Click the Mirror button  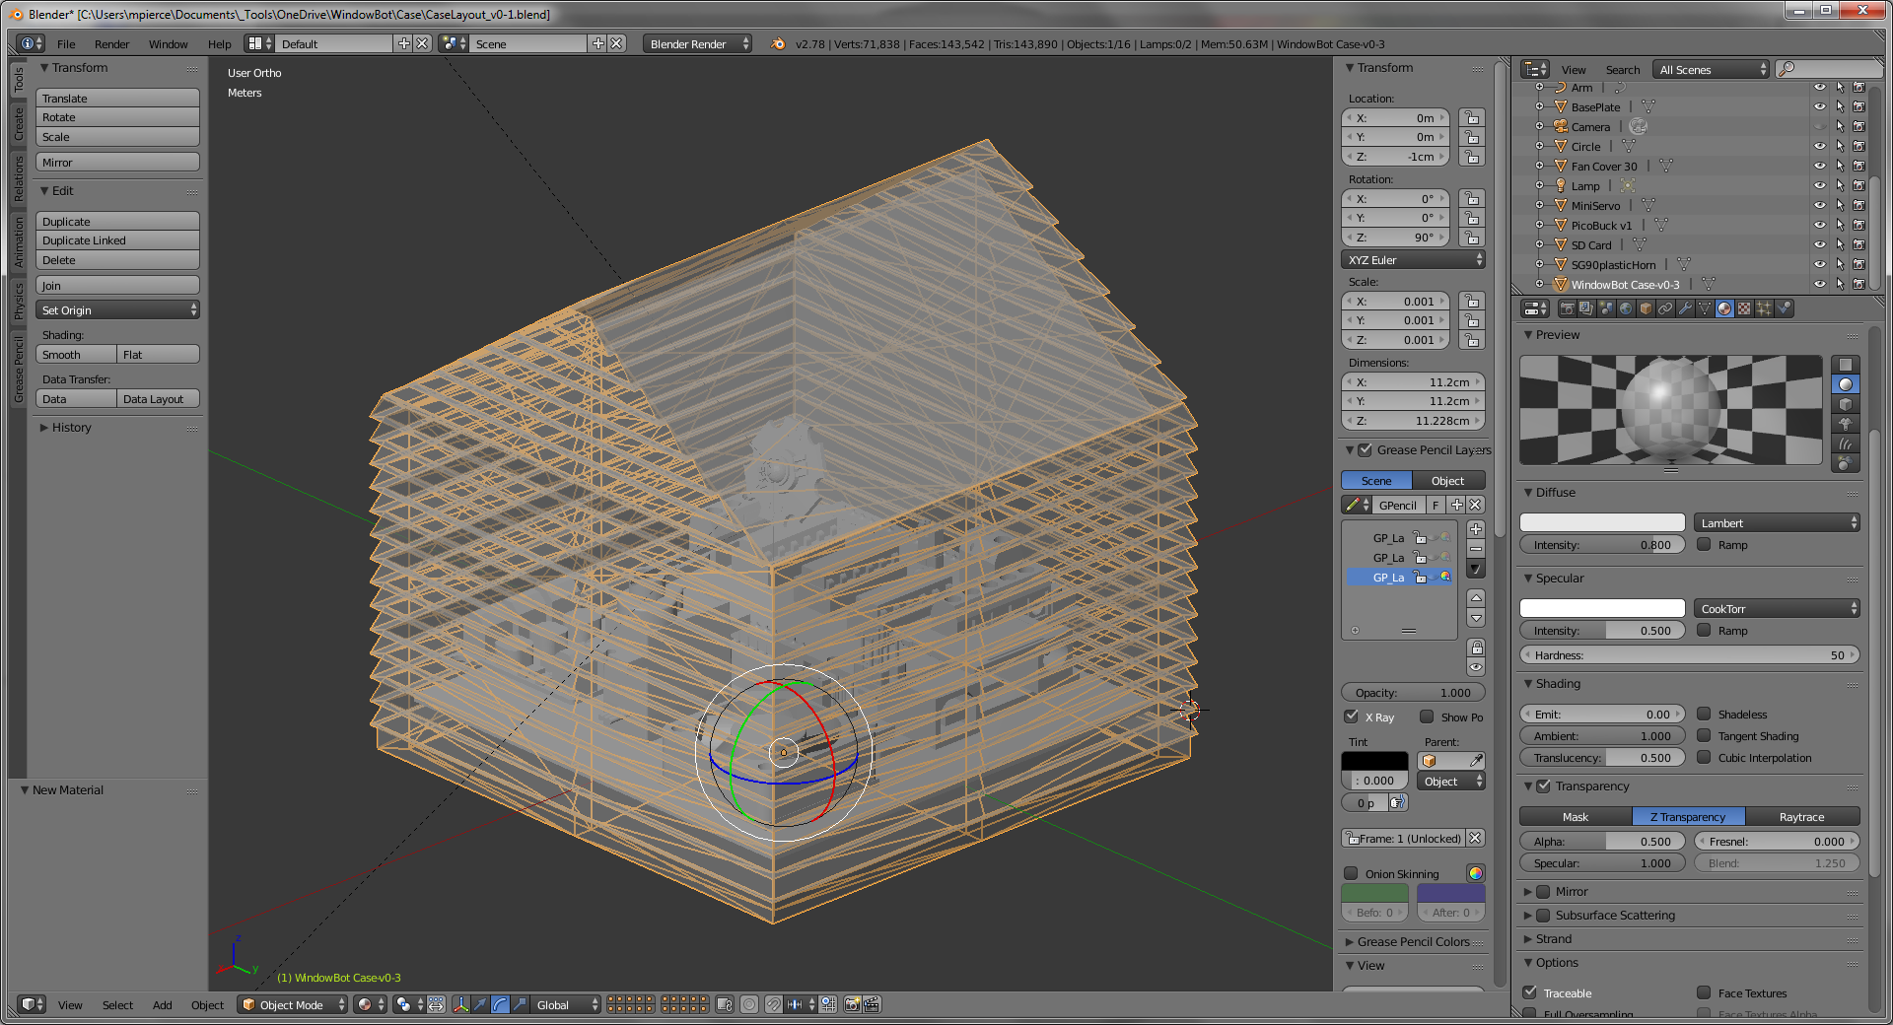click(117, 162)
